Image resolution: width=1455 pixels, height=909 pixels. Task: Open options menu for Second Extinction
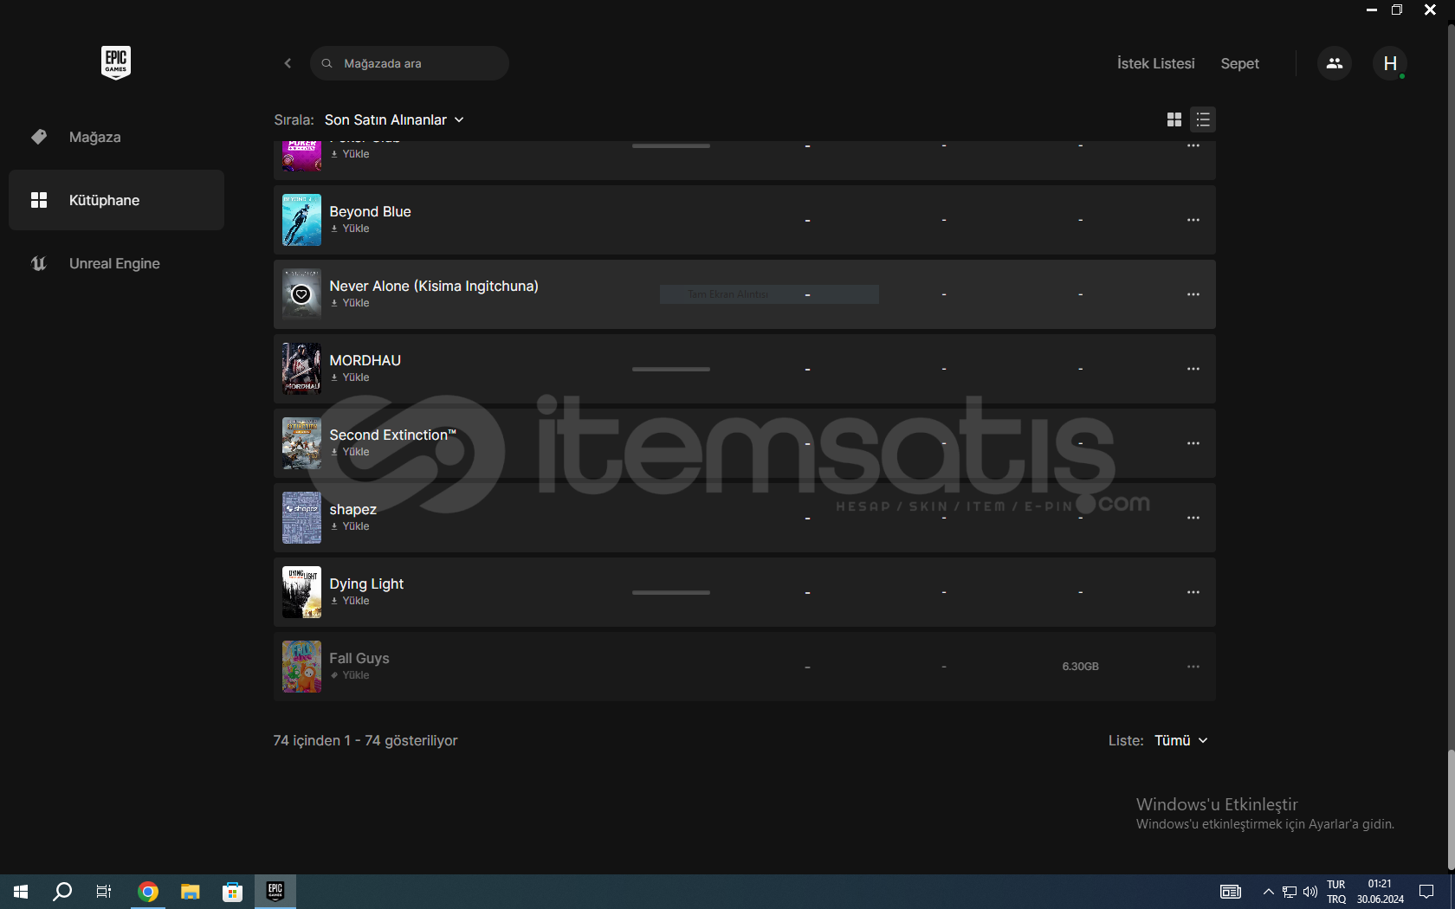point(1193,443)
